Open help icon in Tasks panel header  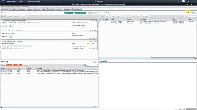94,13
